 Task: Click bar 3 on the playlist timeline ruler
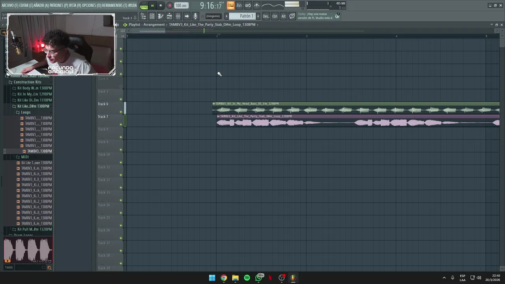[307, 36]
